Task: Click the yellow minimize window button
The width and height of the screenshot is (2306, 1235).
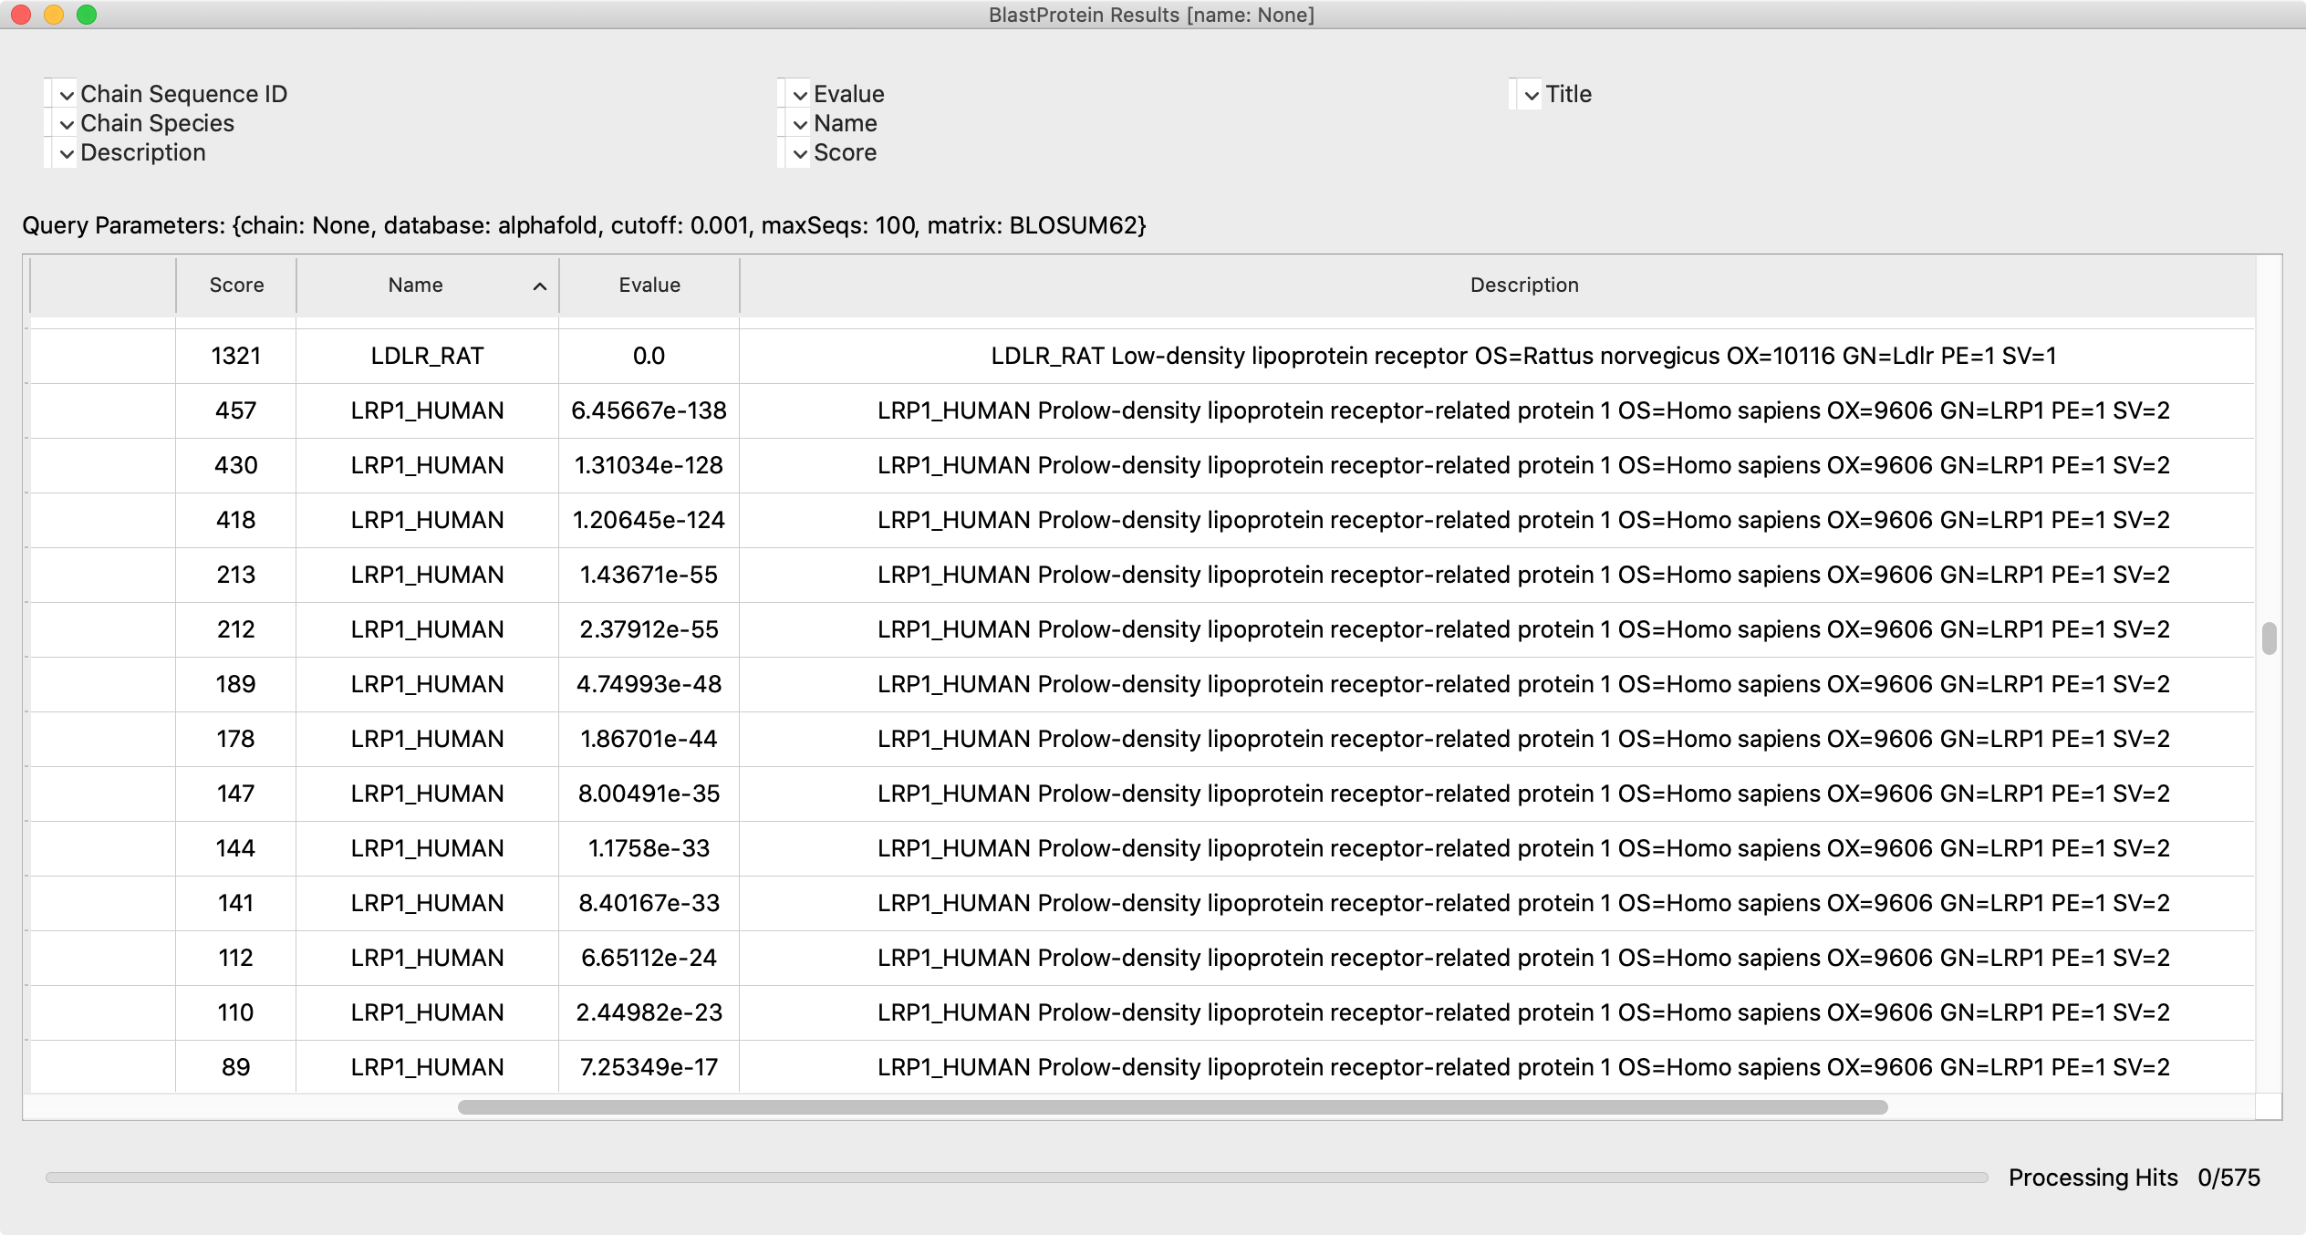Action: (x=54, y=15)
